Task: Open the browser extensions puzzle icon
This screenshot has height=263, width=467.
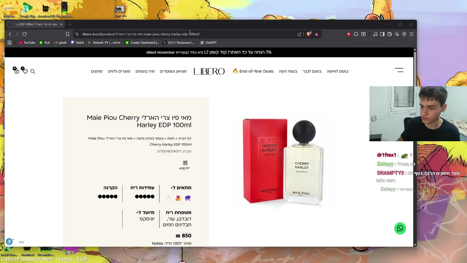Action: 356,34
